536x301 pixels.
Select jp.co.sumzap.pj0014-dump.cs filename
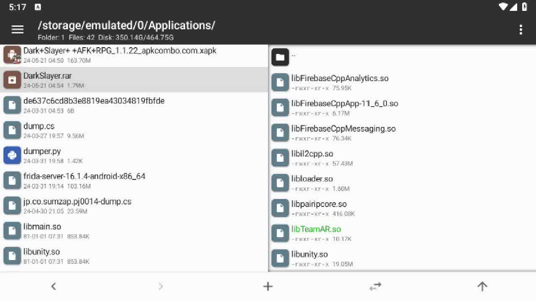point(77,202)
